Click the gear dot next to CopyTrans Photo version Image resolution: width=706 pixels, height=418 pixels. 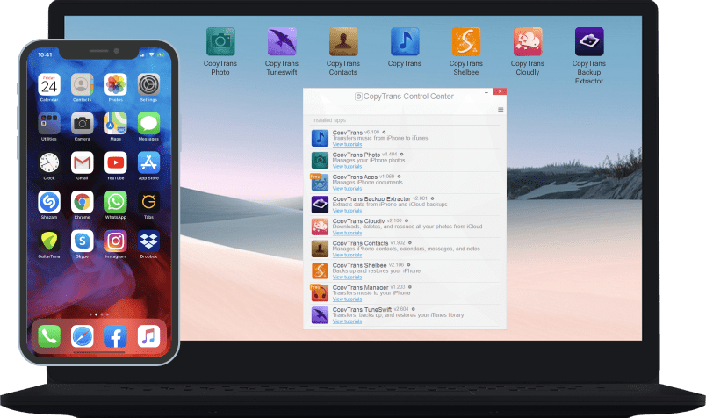(401, 154)
